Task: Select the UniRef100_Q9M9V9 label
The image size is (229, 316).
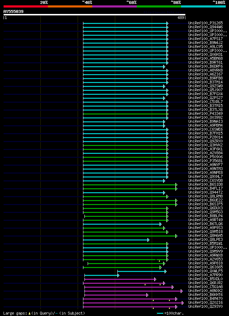Action: pyautogui.click(x=205, y=251)
